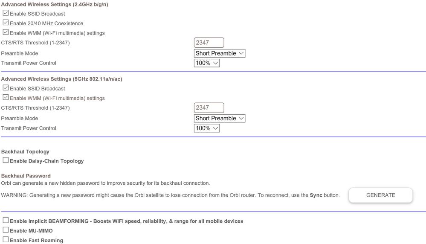This screenshot has height=244, width=426.
Task: Toggle 5GHz Enable WMM settings checkbox
Action: [6, 98]
